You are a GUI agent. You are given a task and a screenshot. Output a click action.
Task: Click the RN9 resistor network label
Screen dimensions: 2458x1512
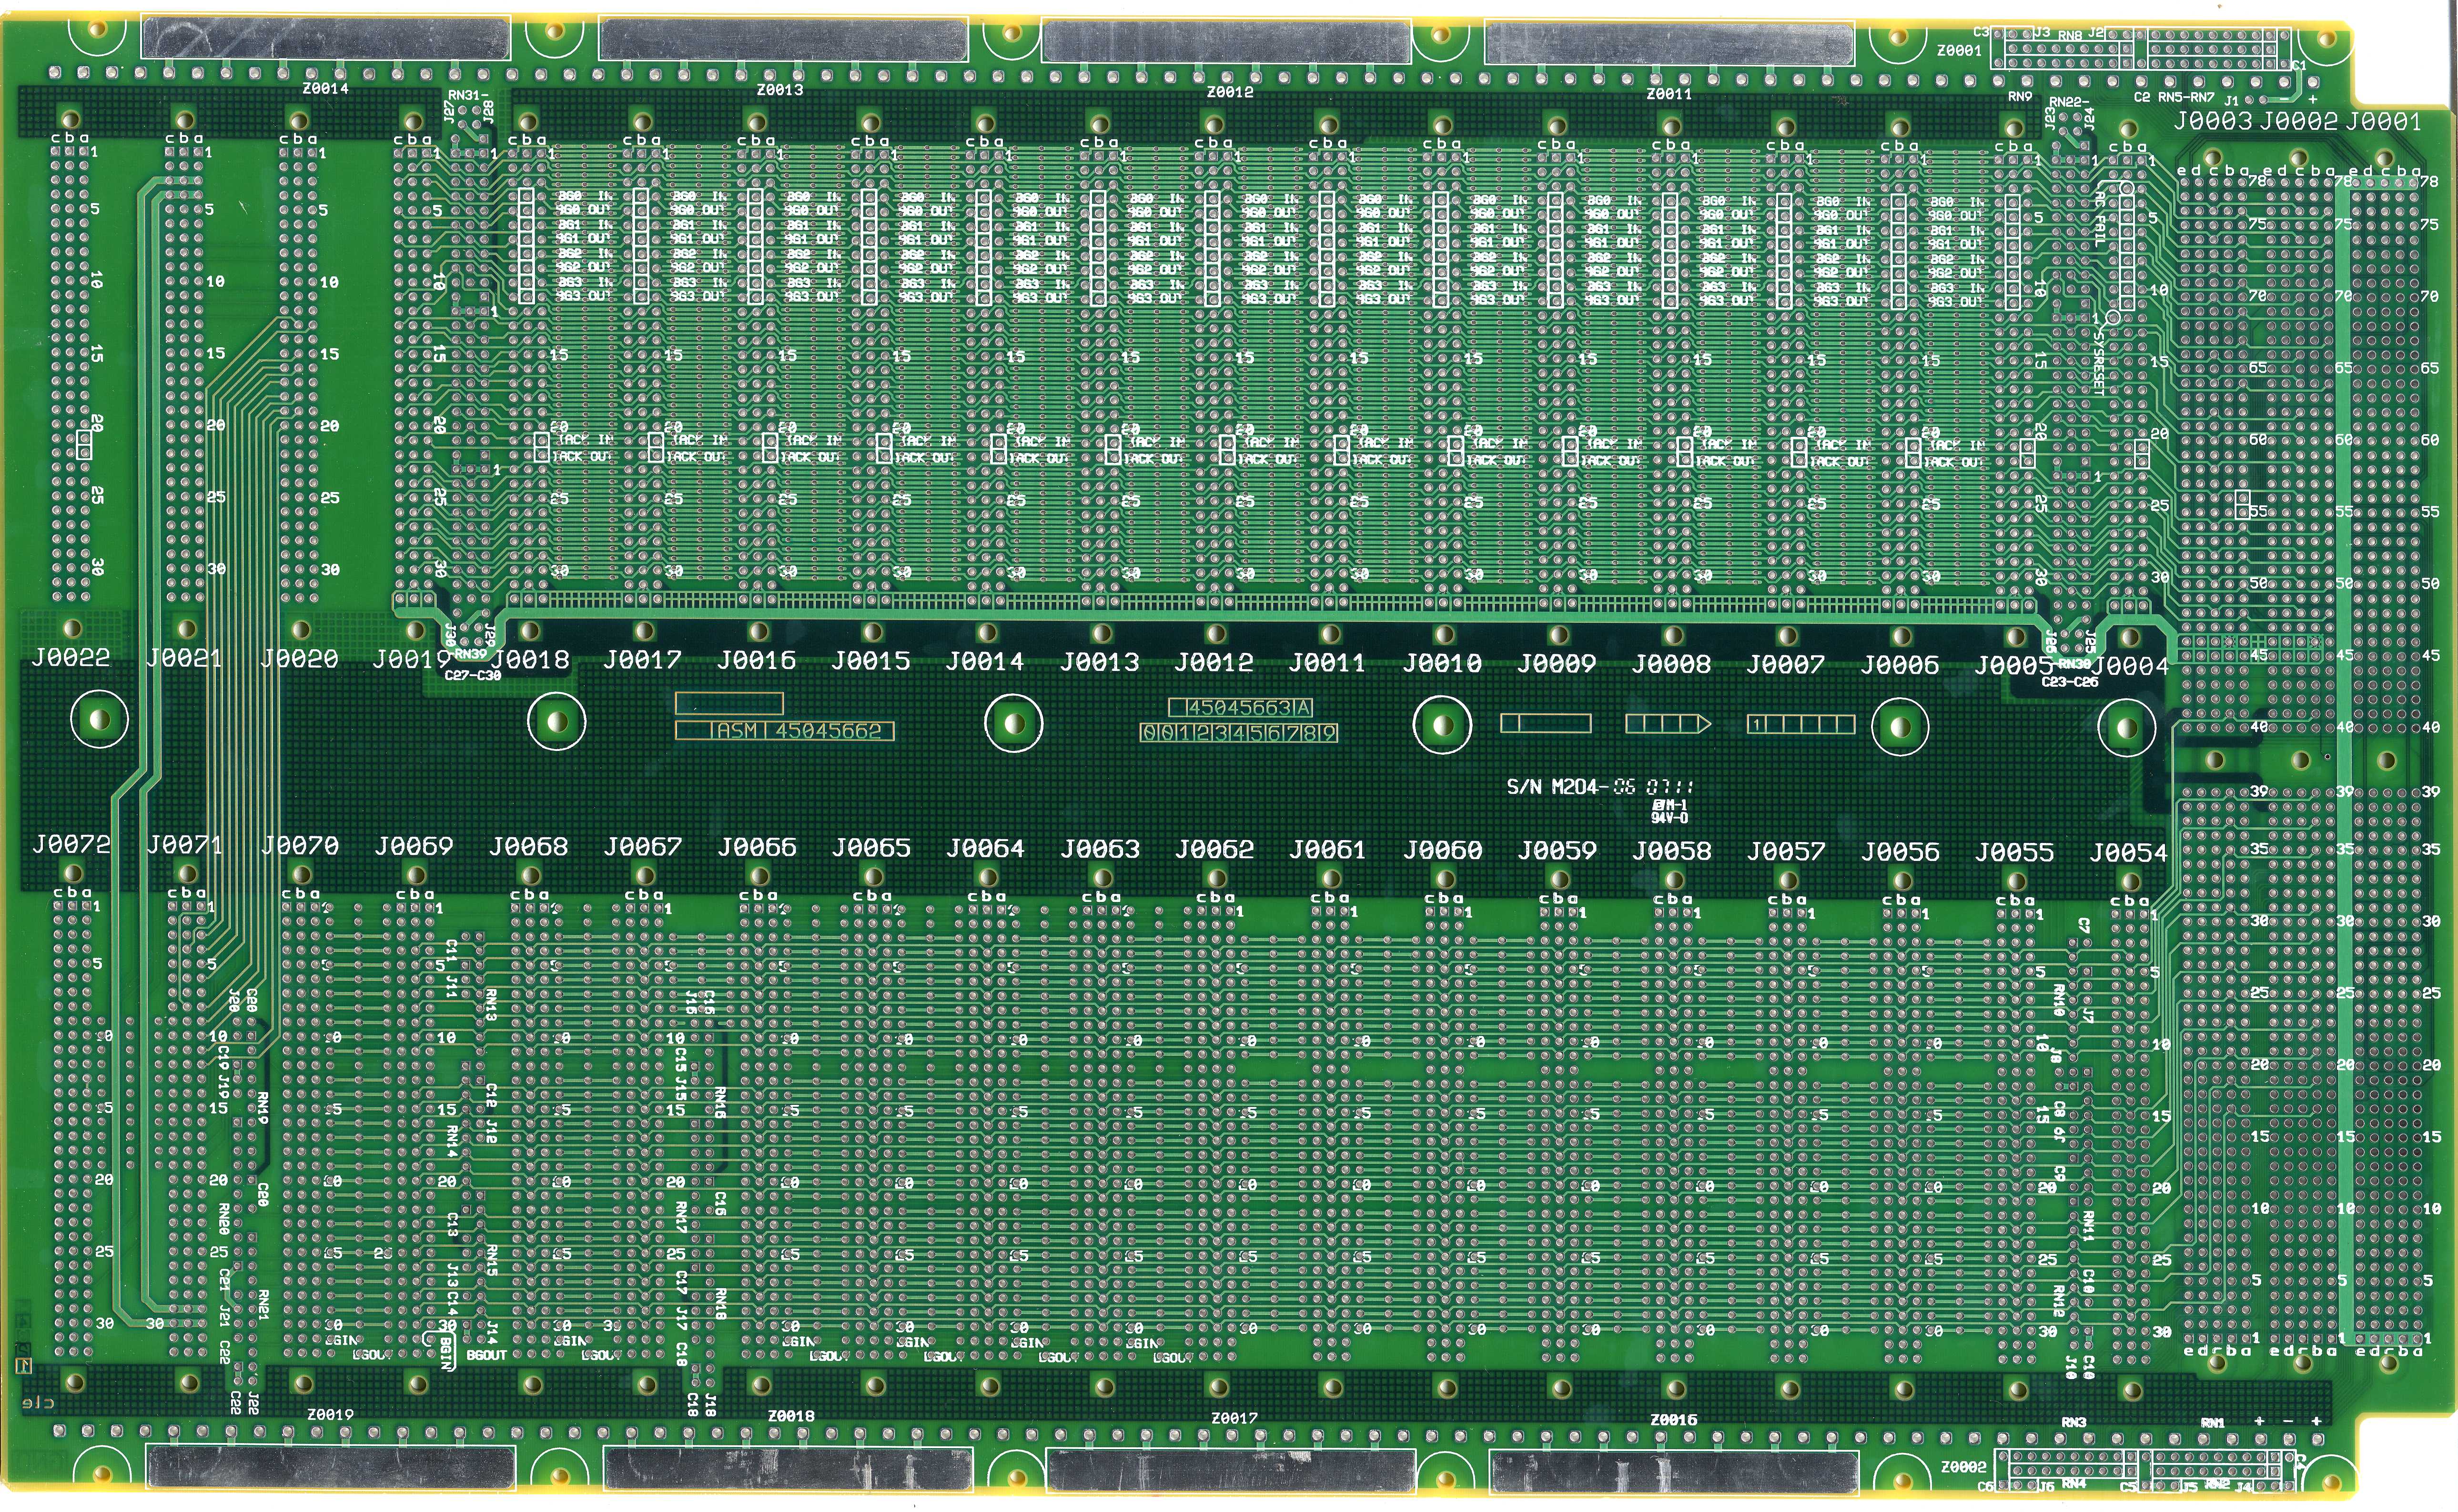pos(2020,97)
